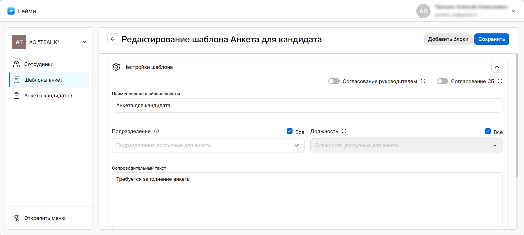The width and height of the screenshot is (524, 235).
Task: Open the Подразделения доступные для анкеты dropdown
Action: point(208,145)
